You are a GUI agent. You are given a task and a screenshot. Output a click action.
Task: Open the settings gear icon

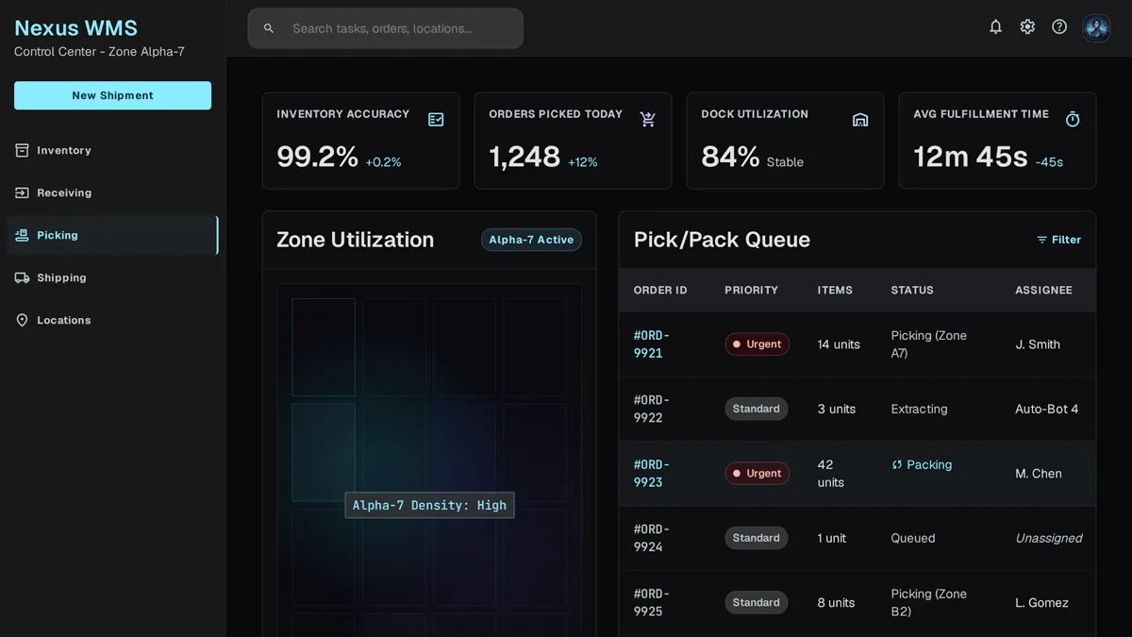(1027, 27)
